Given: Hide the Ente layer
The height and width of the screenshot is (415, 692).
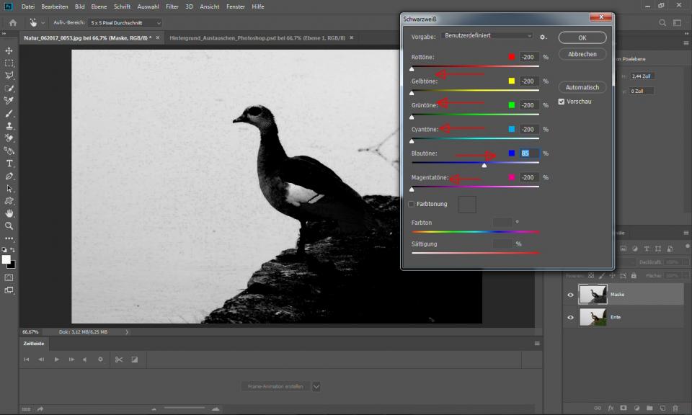Looking at the screenshot, I should pyautogui.click(x=570, y=317).
